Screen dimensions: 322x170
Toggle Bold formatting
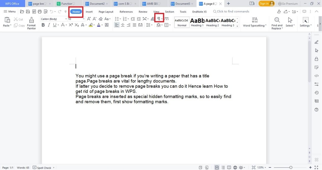43,25
